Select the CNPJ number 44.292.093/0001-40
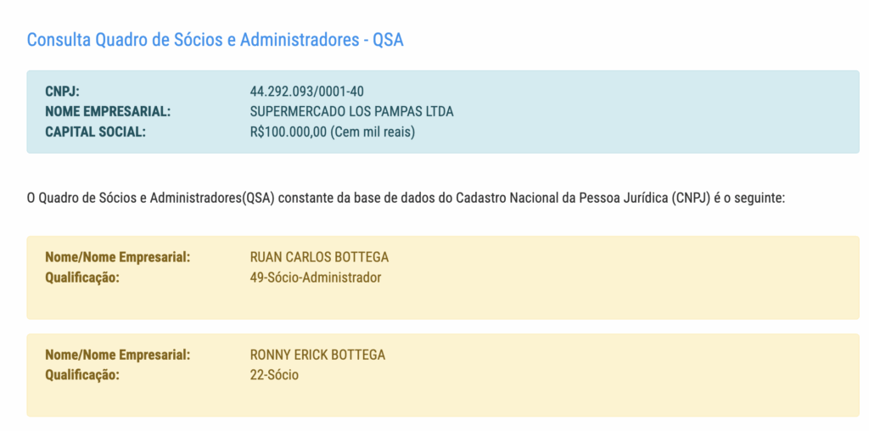The width and height of the screenshot is (869, 431). click(x=306, y=92)
